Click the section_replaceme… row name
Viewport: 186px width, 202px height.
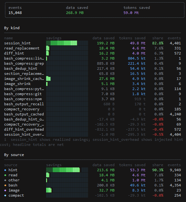tap(24, 74)
